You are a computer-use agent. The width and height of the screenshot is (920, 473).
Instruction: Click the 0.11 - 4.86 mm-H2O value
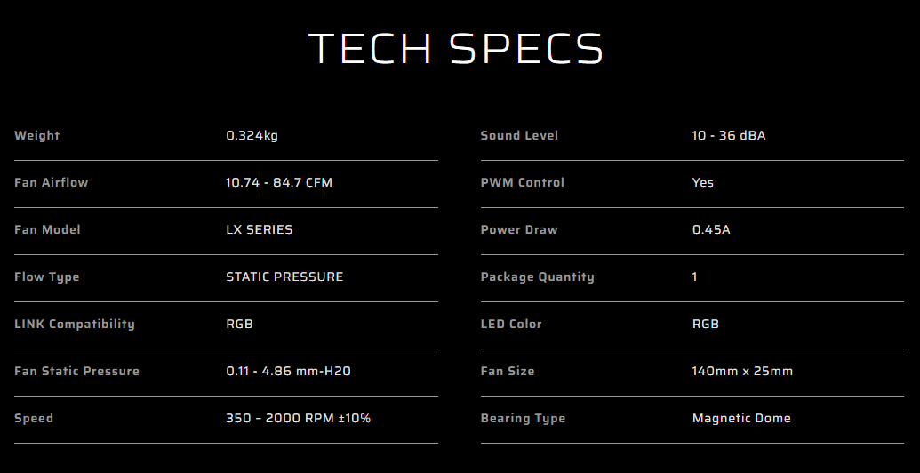click(288, 371)
